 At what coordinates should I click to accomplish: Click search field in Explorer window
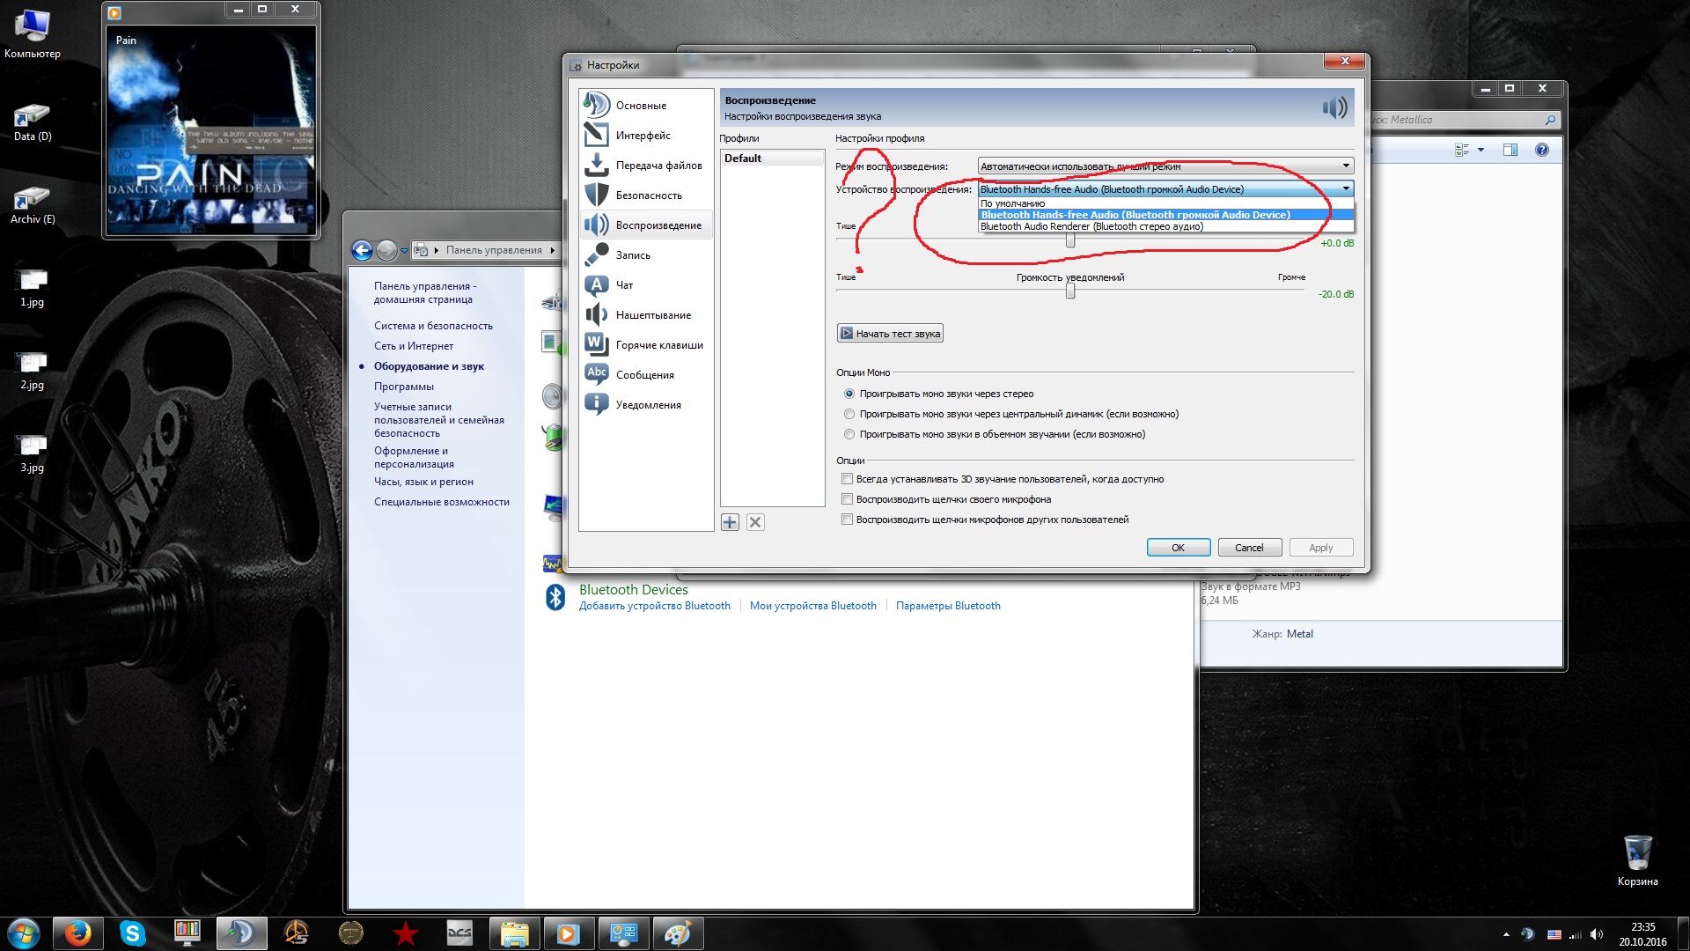click(1463, 120)
